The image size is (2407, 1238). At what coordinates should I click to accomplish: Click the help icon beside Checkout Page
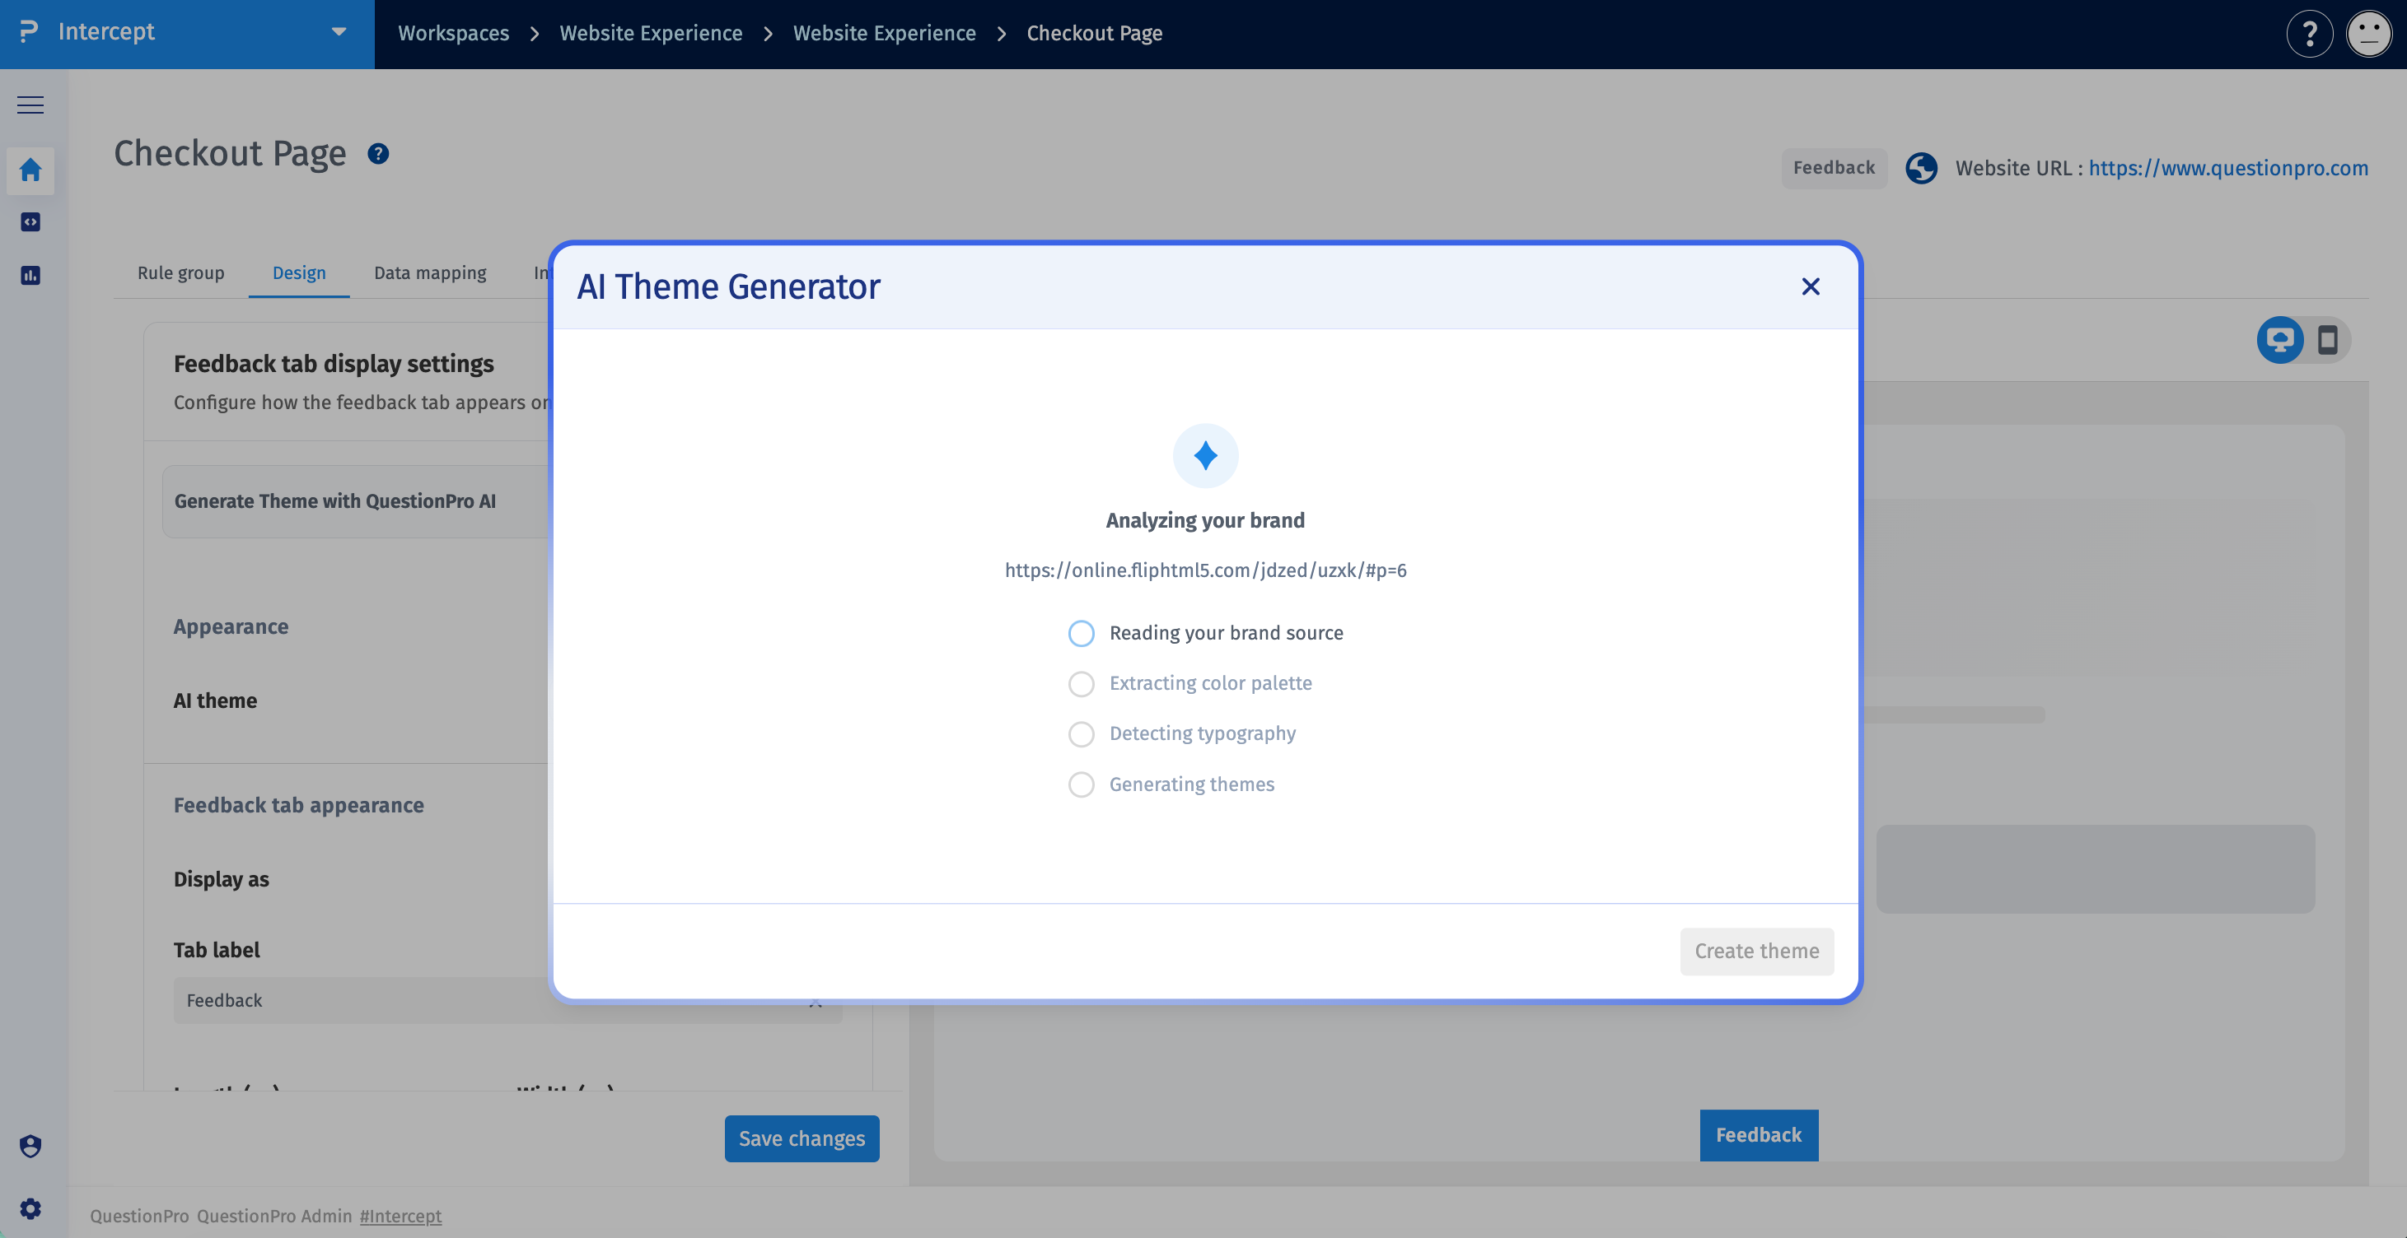coord(377,154)
